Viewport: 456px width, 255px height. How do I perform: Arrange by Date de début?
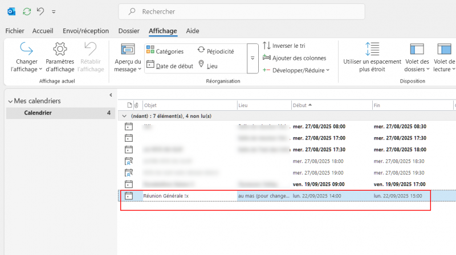(170, 65)
